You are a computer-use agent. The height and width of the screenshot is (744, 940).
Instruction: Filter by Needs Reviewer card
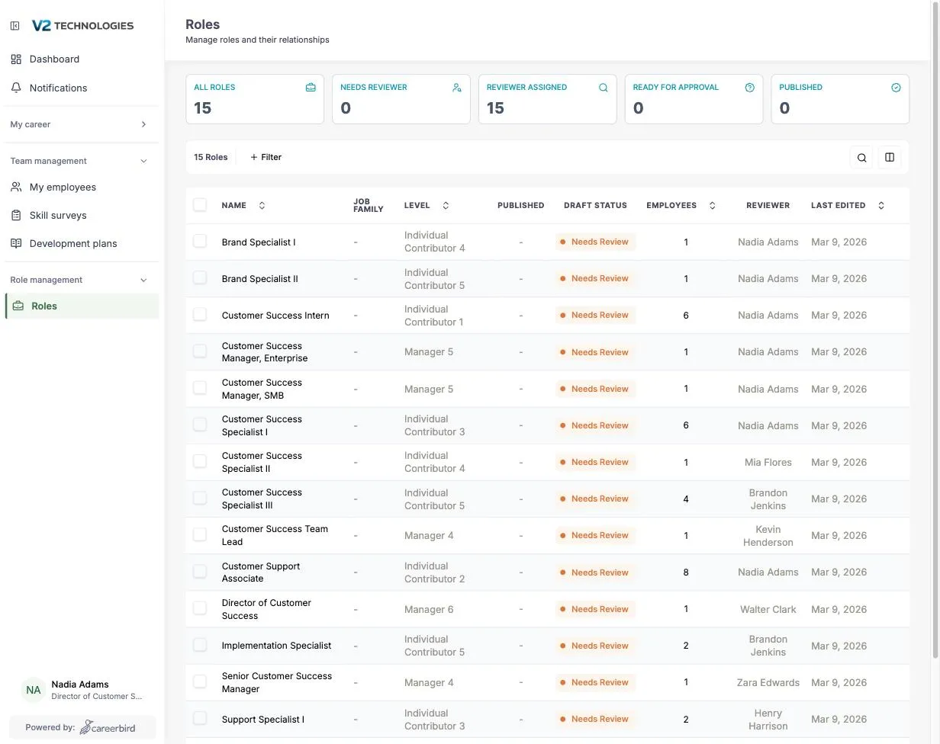coord(401,99)
